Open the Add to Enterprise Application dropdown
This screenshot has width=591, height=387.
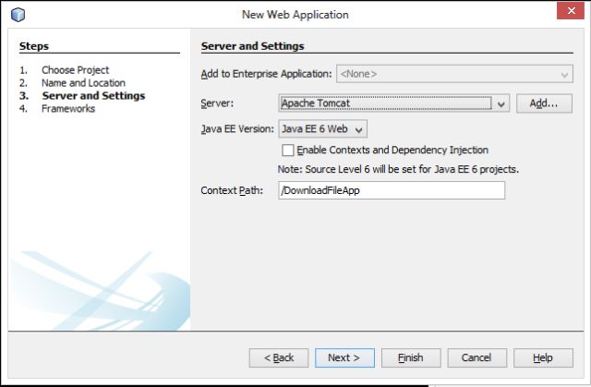tap(454, 74)
